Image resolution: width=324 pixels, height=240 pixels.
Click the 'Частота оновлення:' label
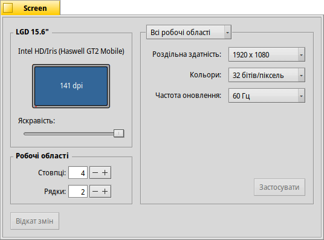click(x=188, y=96)
